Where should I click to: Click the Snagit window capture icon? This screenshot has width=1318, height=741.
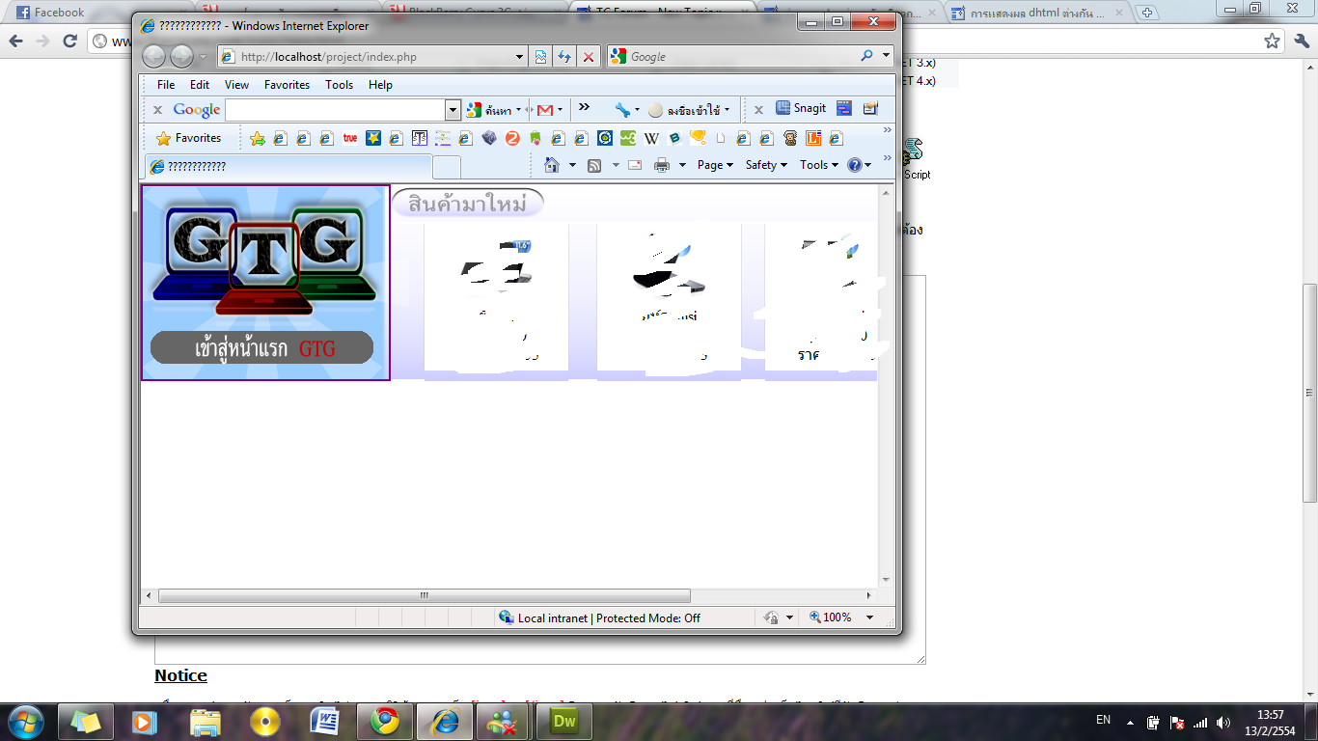(x=844, y=108)
